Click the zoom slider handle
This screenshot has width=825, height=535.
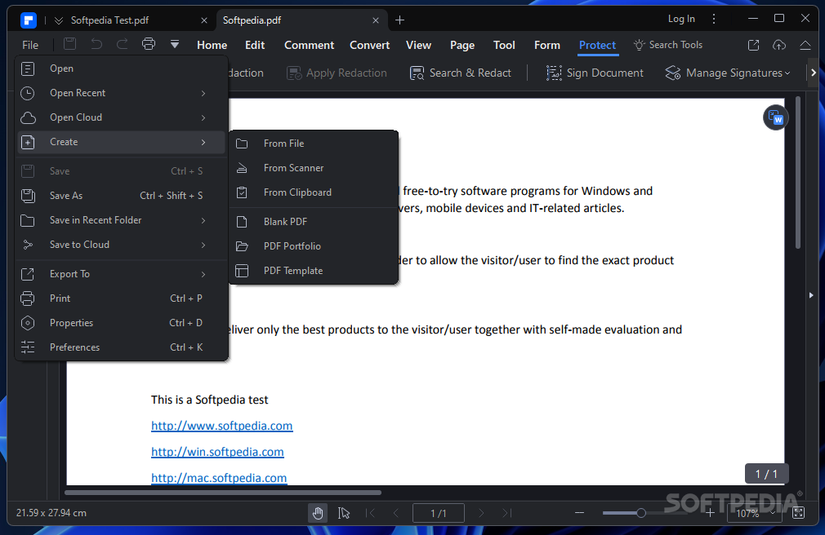click(641, 513)
